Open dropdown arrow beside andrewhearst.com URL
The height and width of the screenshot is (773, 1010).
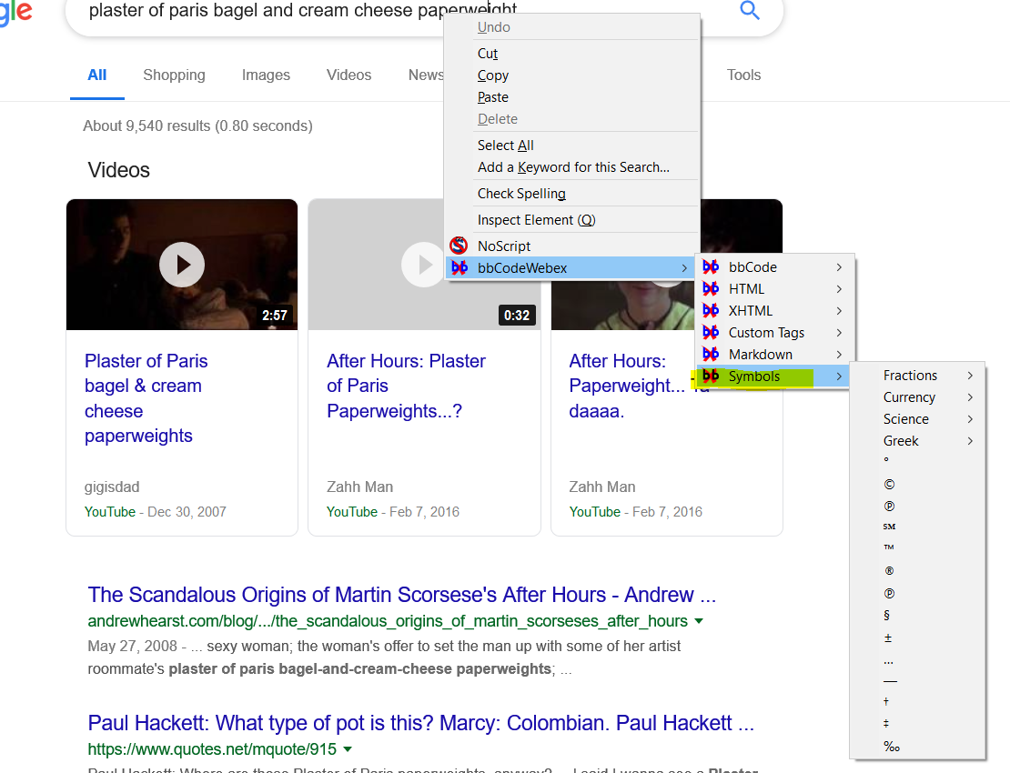[x=699, y=621]
